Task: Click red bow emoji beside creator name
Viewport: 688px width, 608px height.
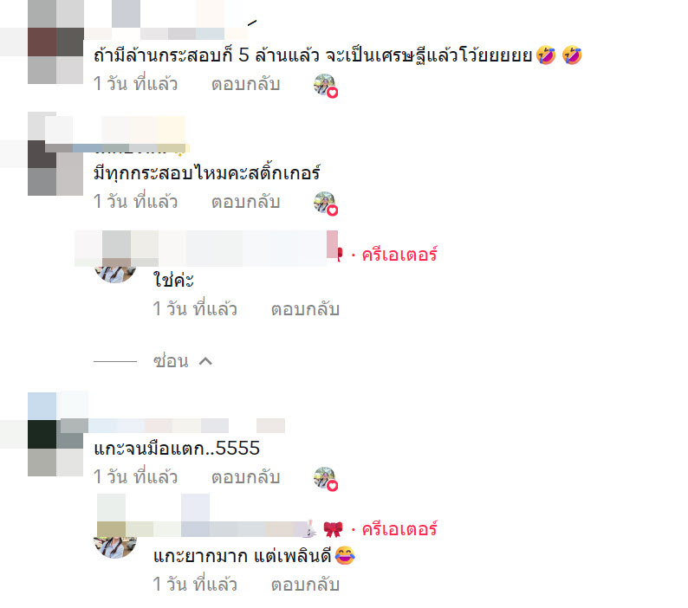Action: [x=333, y=529]
